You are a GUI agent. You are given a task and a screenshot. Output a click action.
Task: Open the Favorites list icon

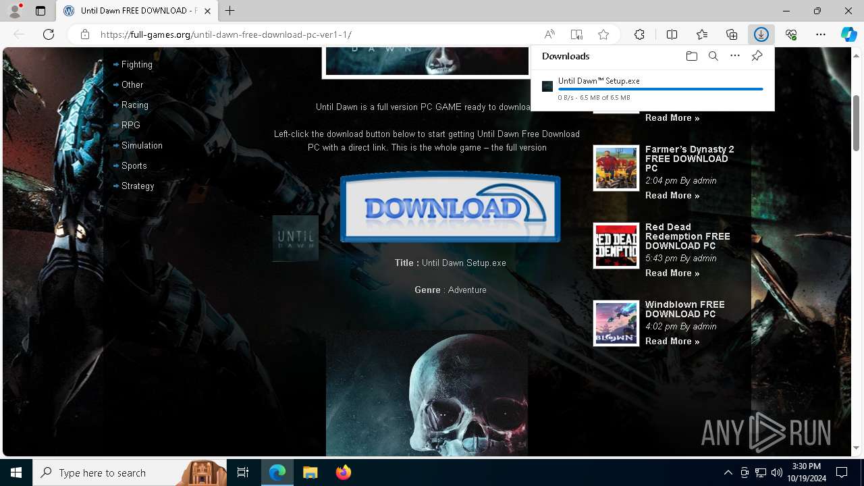[702, 34]
